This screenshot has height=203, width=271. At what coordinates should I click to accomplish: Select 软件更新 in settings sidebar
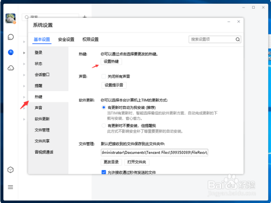(48, 119)
